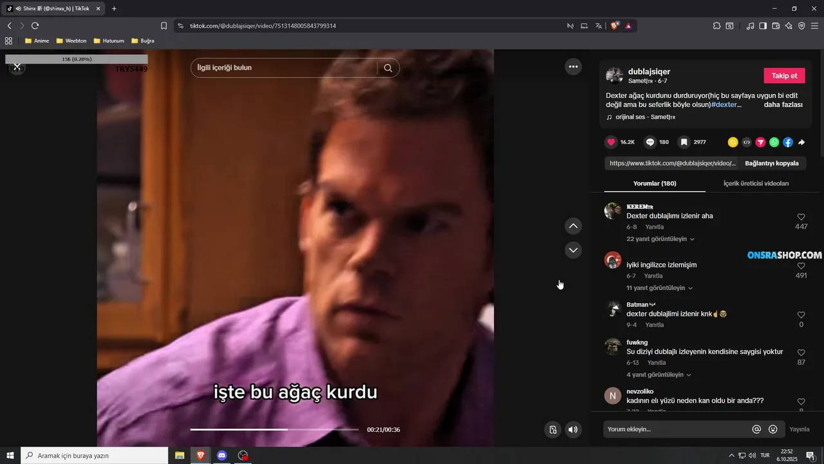The height and width of the screenshot is (464, 824).
Task: Seek on the video progress bar
Action: point(274,429)
